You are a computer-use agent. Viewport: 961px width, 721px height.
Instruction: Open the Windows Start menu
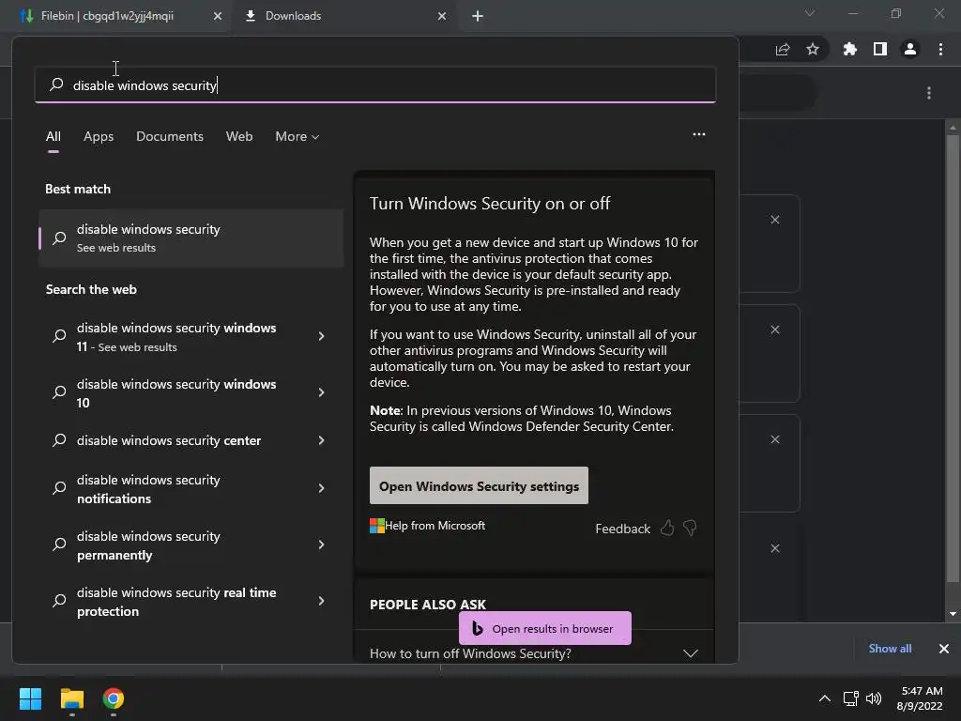pyautogui.click(x=30, y=698)
